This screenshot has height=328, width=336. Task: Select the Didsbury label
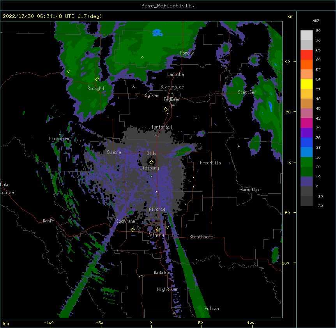[150, 168]
